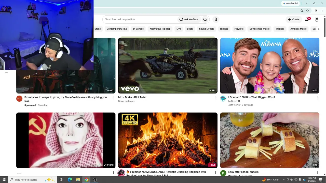Screen dimensions: 326x183
Task: Show hidden system tray icons
Action: click(x=283, y=180)
